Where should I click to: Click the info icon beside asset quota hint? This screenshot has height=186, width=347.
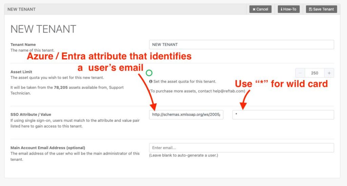[151, 81]
